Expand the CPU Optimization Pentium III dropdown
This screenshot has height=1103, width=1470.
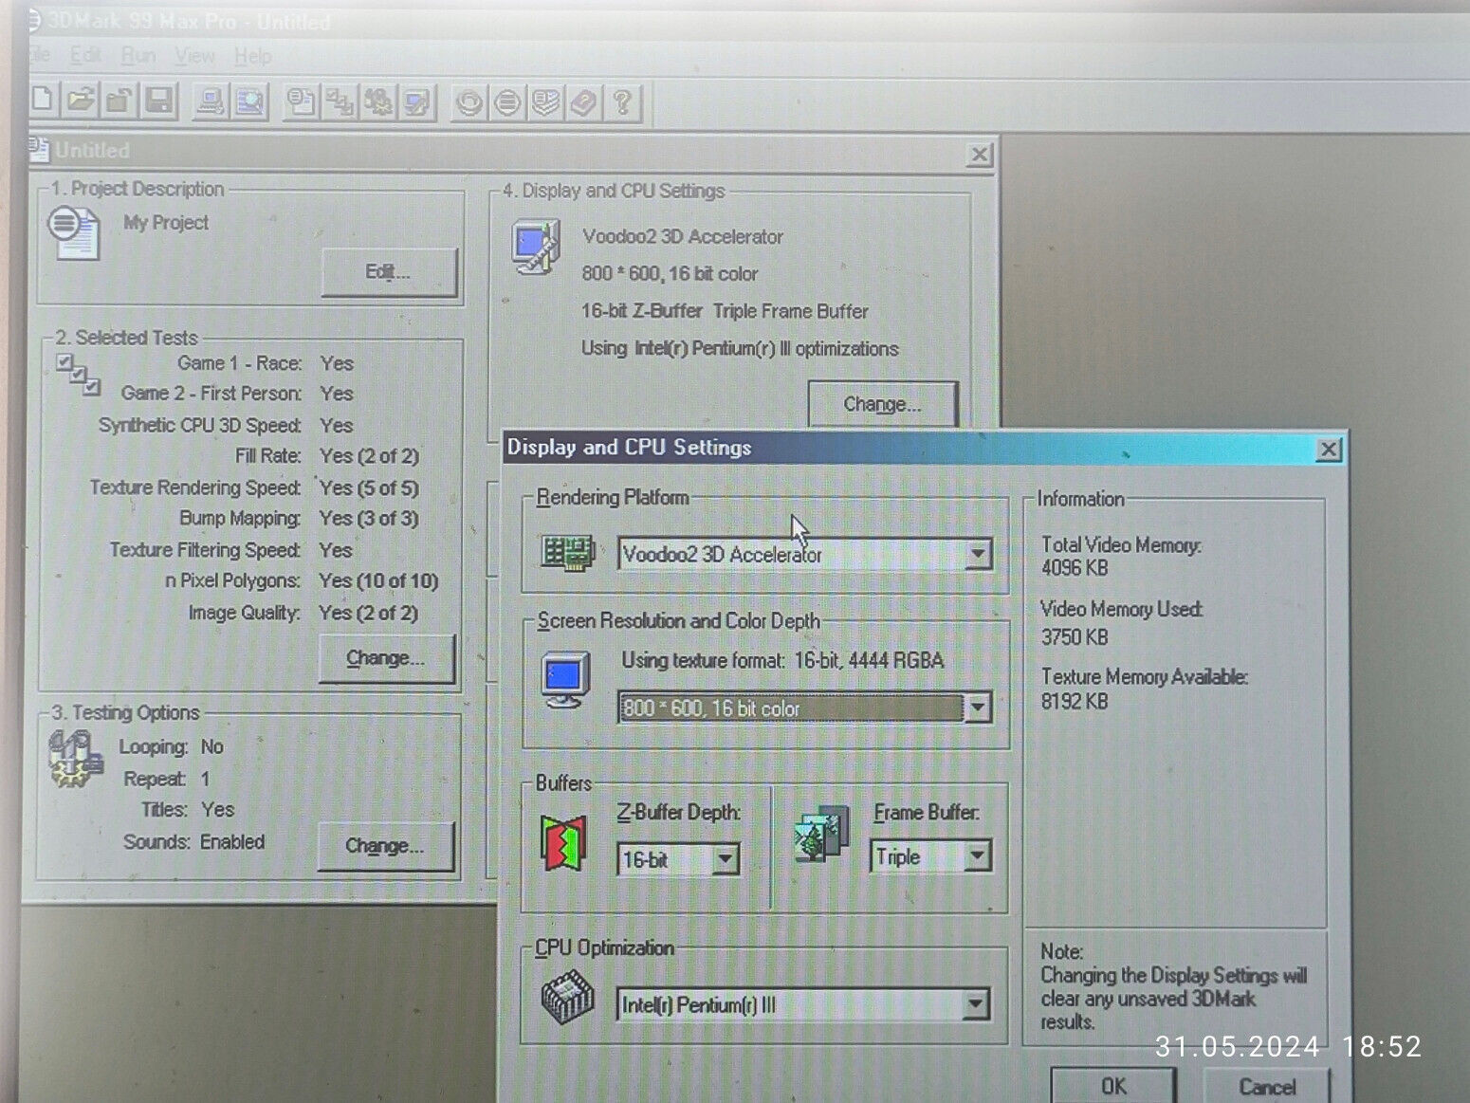pyautogui.click(x=976, y=1004)
